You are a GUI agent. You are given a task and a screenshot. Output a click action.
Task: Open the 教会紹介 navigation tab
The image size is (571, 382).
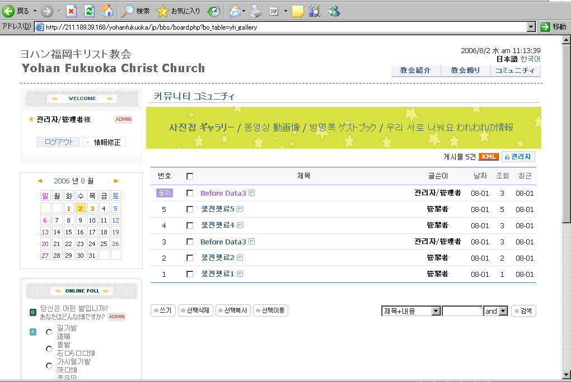pyautogui.click(x=415, y=70)
